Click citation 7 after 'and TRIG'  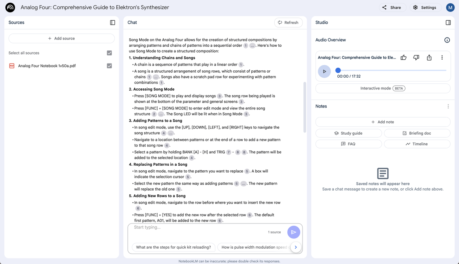229,152
